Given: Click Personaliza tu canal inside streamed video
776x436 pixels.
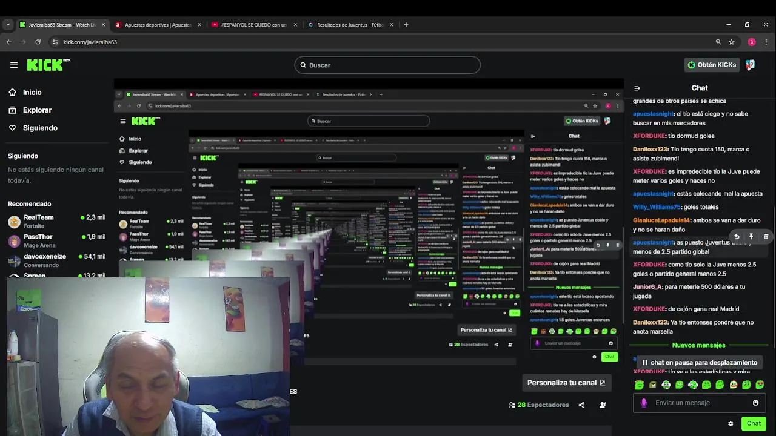Looking at the screenshot, I should [x=486, y=330].
